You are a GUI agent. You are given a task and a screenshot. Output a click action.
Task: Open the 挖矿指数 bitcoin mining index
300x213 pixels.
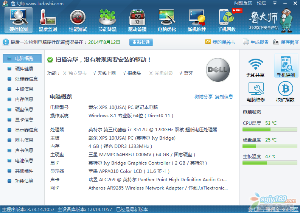(x=285, y=92)
